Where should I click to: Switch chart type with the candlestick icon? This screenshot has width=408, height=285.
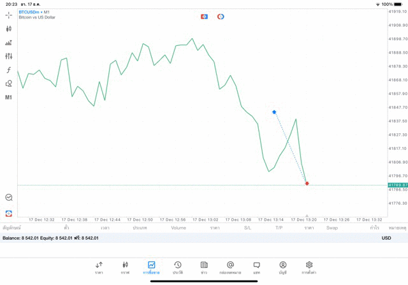click(9, 29)
